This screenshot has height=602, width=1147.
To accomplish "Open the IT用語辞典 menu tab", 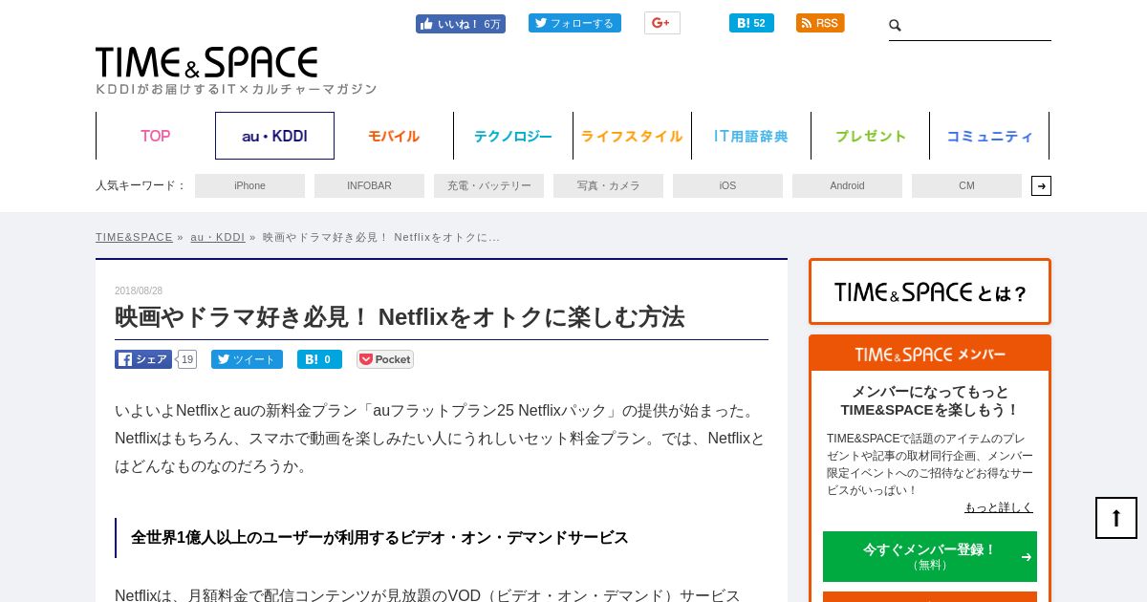I will [751, 136].
